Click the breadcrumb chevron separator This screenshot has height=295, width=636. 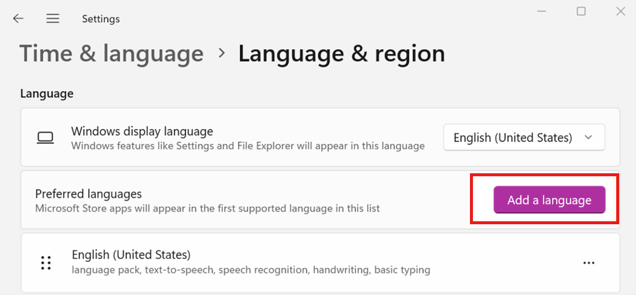[221, 53]
